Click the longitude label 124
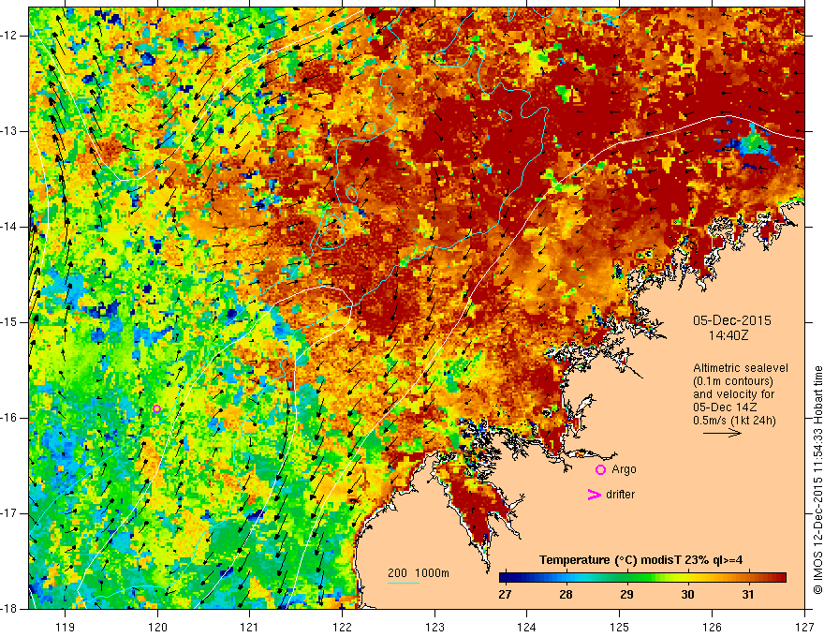The width and height of the screenshot is (824, 637). click(527, 627)
